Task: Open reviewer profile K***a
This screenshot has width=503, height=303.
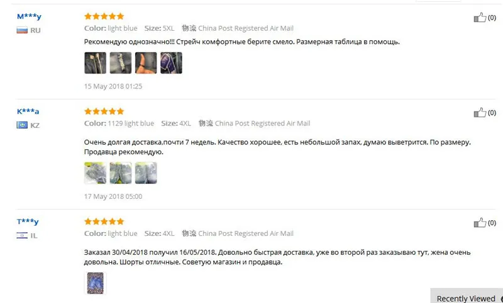Action: point(28,111)
